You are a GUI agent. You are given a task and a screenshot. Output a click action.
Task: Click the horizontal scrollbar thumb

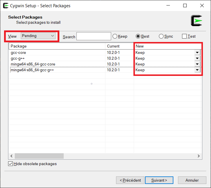coord(39,156)
